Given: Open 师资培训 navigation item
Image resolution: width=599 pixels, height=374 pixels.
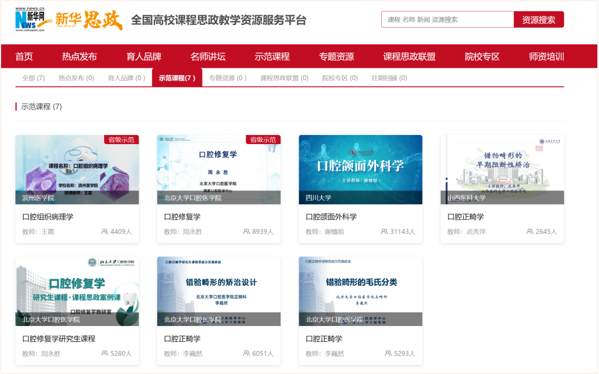Looking at the screenshot, I should tap(546, 56).
